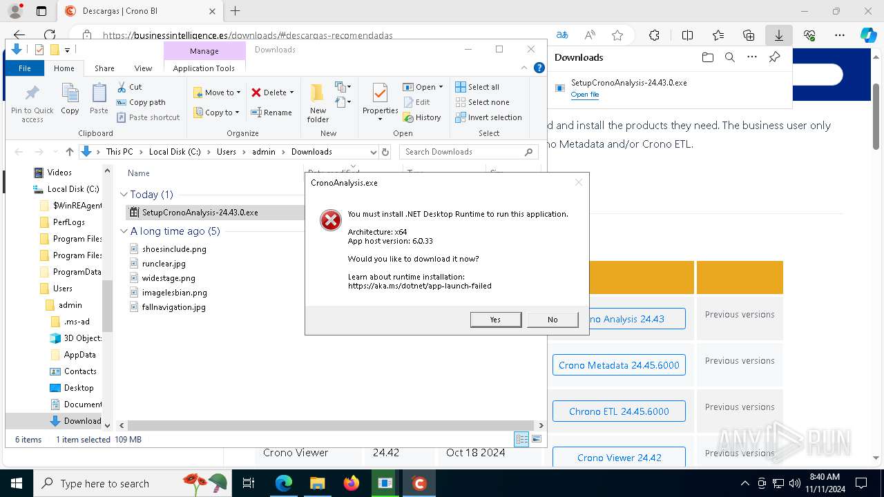884x497 pixels.
Task: Select Desktop in navigation tree
Action: [79, 388]
